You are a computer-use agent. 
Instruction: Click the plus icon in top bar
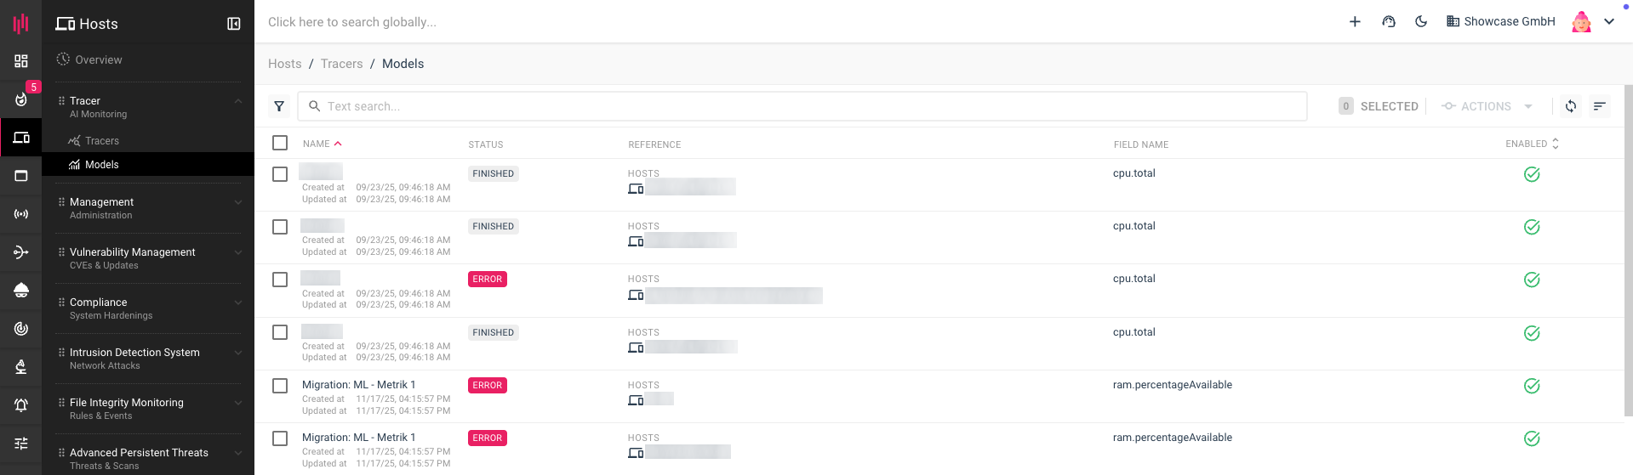(1355, 22)
